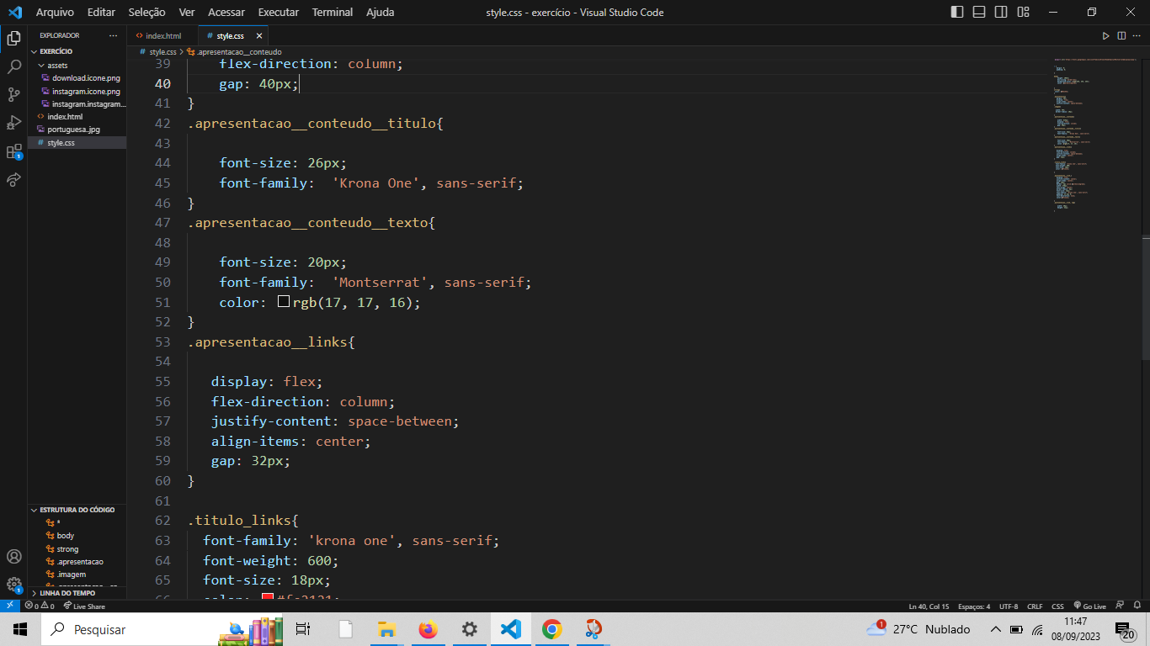Click the feedback icon in status bar
The width and height of the screenshot is (1150, 646).
coord(1120,606)
